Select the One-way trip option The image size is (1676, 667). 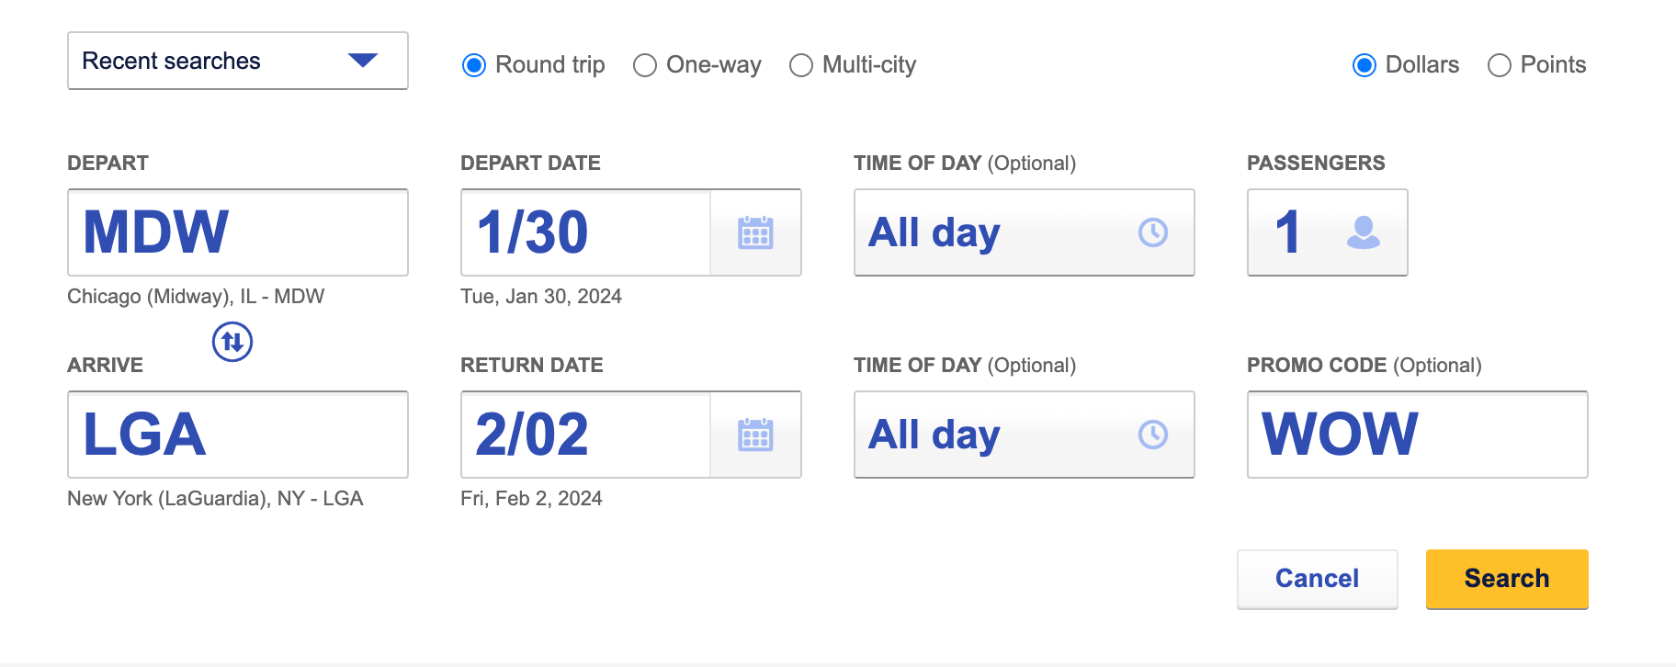tap(645, 65)
